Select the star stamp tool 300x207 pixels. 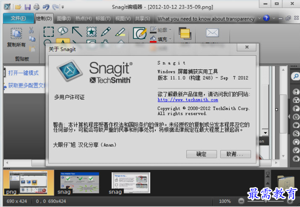[92, 32]
